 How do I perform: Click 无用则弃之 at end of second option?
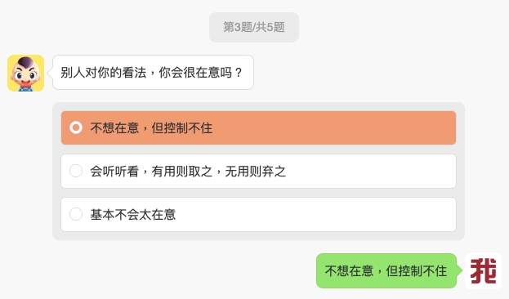click(256, 171)
